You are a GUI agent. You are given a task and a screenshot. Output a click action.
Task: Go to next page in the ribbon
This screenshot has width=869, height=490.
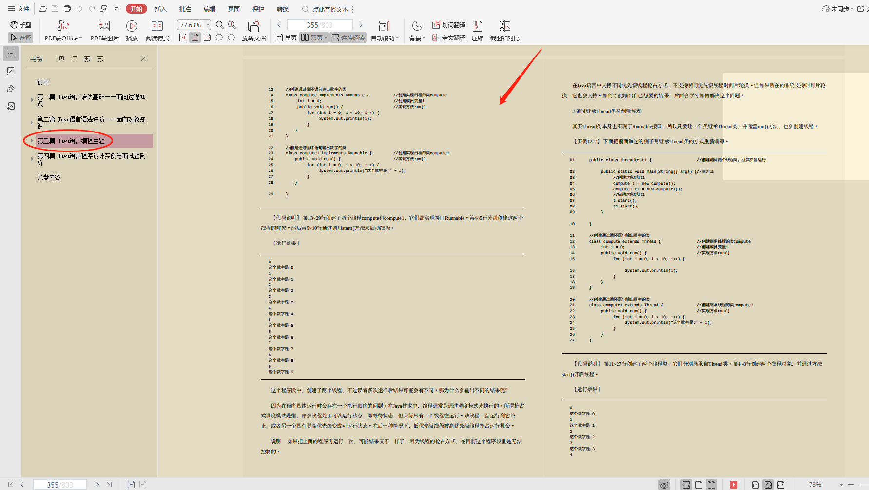pyautogui.click(x=361, y=25)
